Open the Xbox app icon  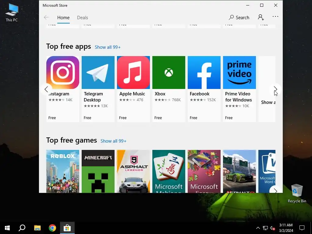click(x=169, y=73)
